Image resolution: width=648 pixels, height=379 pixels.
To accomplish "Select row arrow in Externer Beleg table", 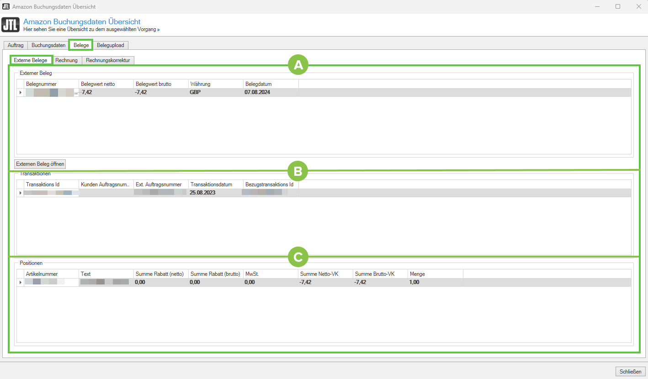I will (x=20, y=92).
